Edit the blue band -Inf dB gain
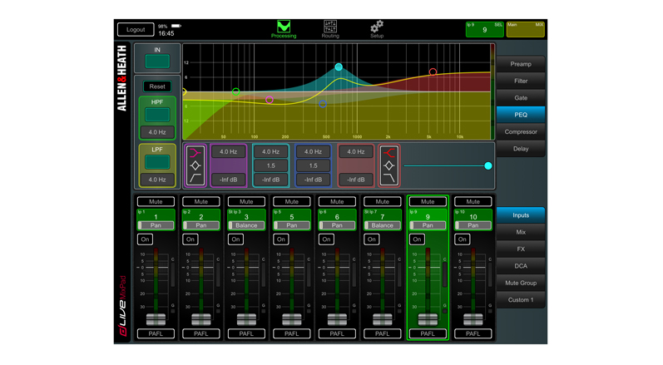Viewport: 663px width, 365px height. [314, 180]
